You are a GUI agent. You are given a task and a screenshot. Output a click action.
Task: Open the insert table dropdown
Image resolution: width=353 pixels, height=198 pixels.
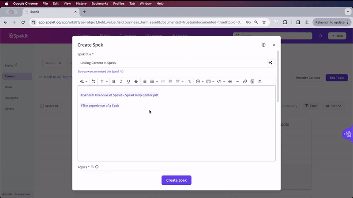pos(210,81)
